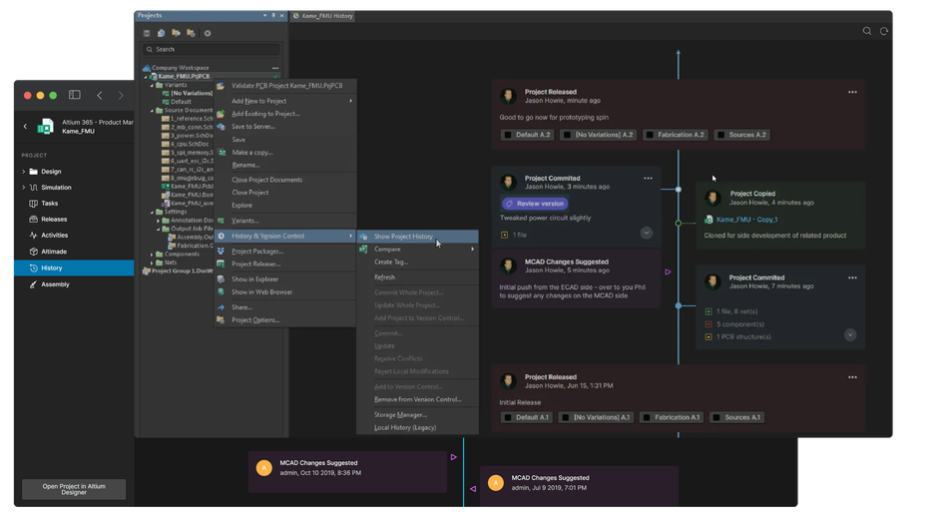Open options menu of Project Commited 3 minutes card
Viewport: 948px width, 517px height.
click(x=648, y=178)
